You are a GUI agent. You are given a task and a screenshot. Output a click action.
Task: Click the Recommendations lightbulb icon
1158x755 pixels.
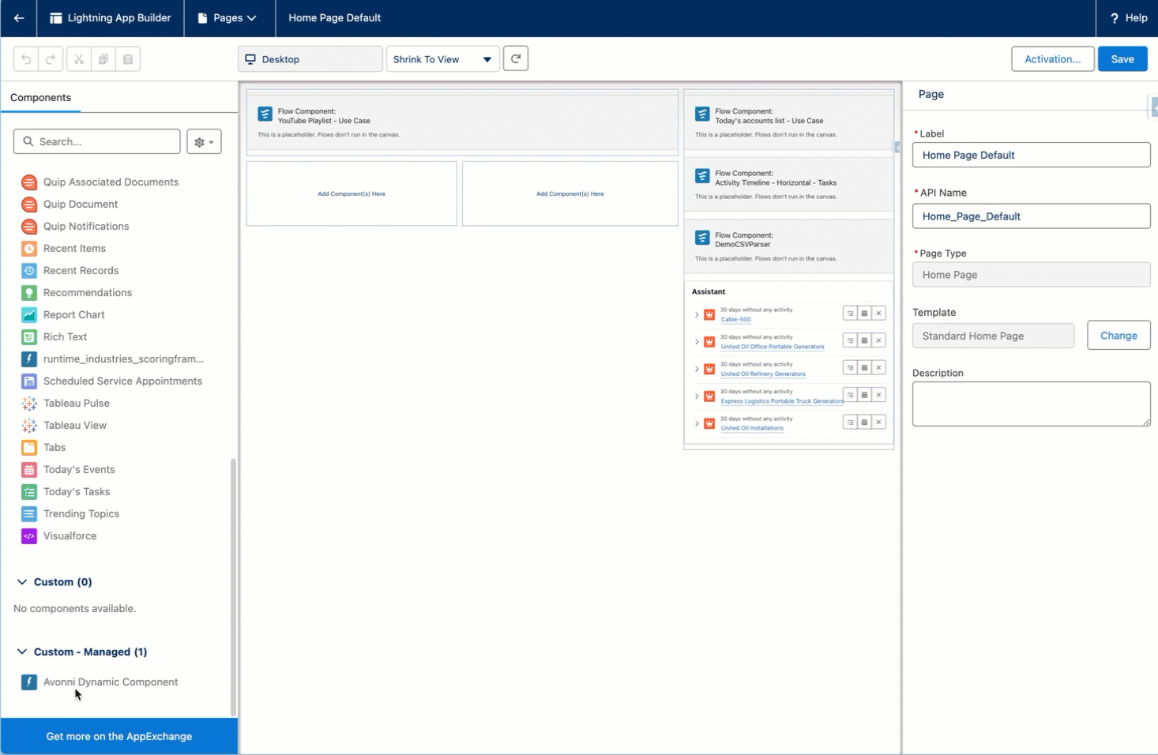tap(29, 293)
